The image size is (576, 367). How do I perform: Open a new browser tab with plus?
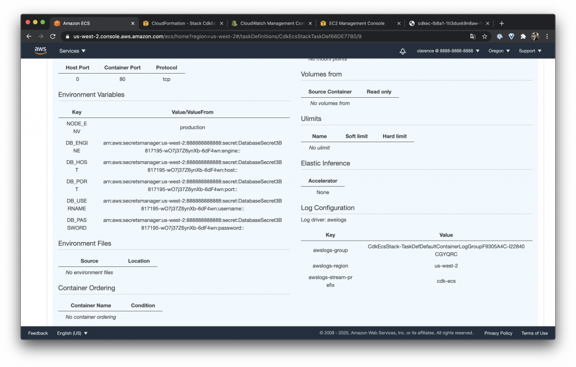pyautogui.click(x=501, y=23)
